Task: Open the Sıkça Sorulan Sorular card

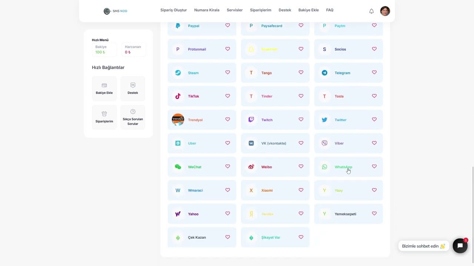Action: coord(133,117)
